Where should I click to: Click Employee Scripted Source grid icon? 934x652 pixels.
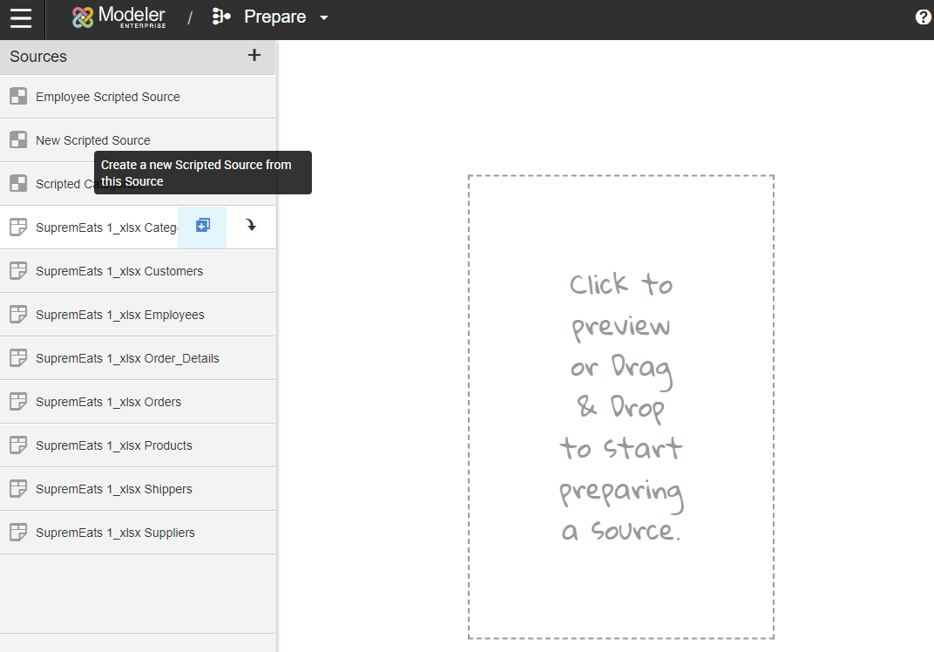(x=18, y=97)
